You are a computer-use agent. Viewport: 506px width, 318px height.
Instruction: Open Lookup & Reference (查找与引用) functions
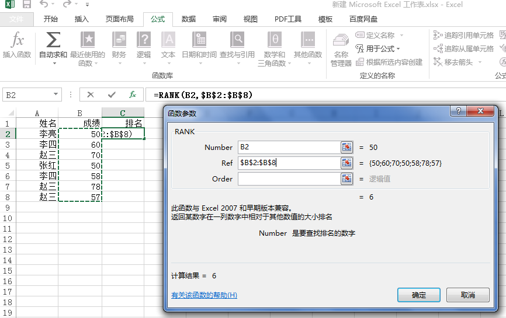tap(237, 48)
